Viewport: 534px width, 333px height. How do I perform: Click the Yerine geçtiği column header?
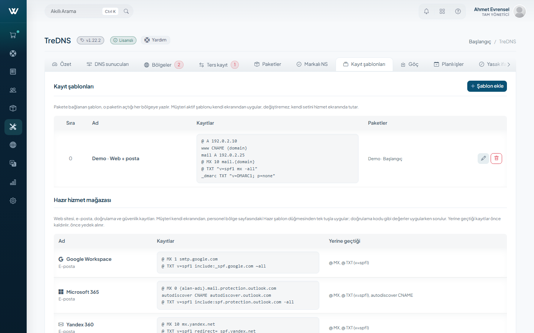pos(345,241)
